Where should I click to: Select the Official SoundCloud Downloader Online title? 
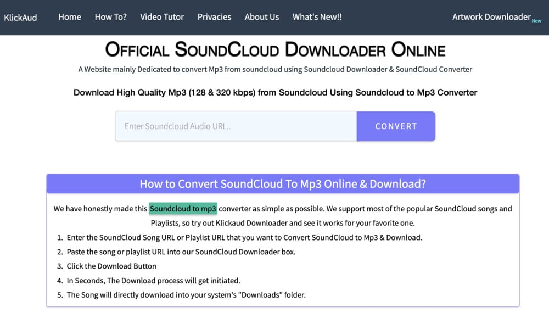tap(275, 50)
